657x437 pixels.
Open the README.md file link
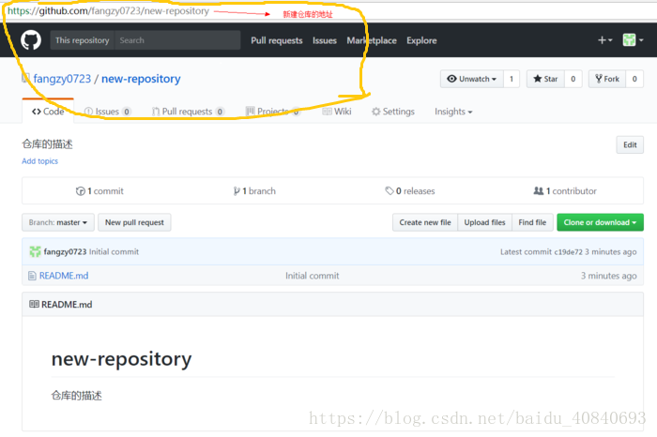coord(64,276)
